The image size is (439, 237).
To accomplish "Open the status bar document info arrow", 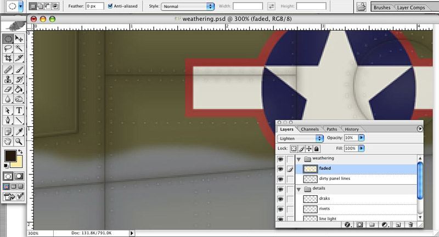I will (x=132, y=233).
